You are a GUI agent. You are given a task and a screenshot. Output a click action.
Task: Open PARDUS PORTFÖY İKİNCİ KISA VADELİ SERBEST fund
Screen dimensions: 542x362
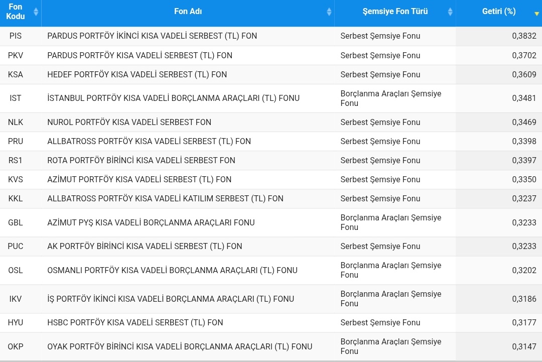(x=152, y=36)
